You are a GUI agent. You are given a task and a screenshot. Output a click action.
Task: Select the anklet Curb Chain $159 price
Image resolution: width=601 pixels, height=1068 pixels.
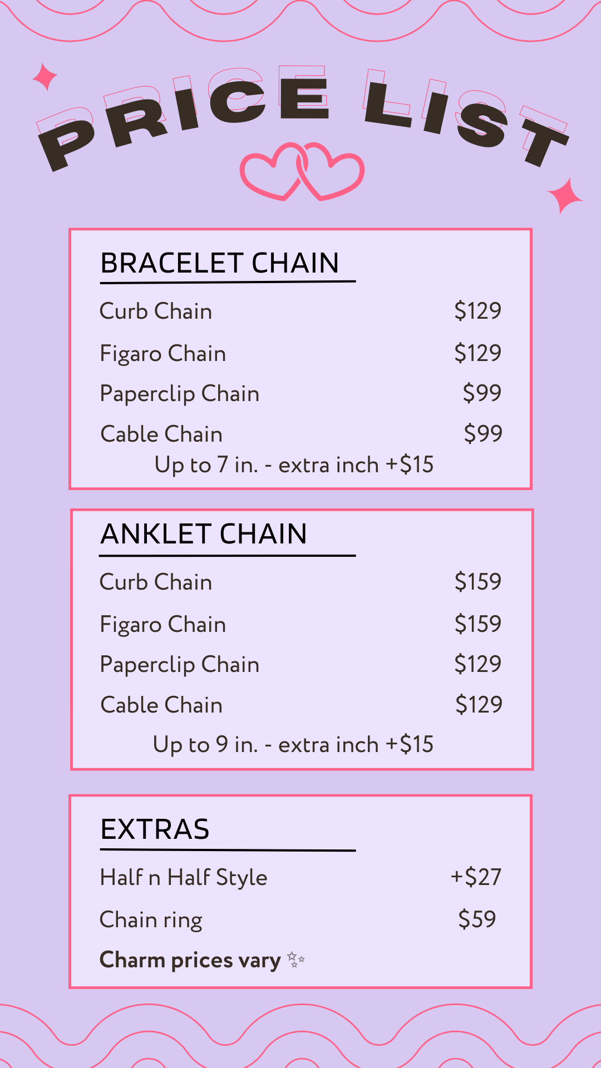477,582
